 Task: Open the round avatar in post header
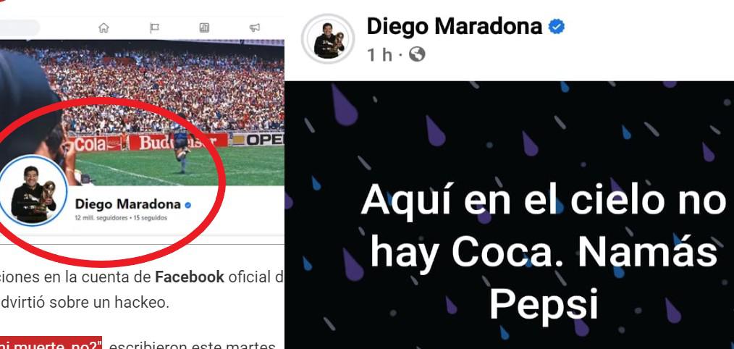328,39
